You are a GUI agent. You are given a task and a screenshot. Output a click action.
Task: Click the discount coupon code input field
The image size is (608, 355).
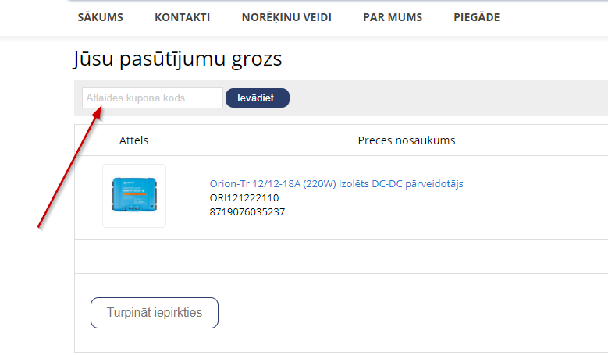click(x=152, y=98)
